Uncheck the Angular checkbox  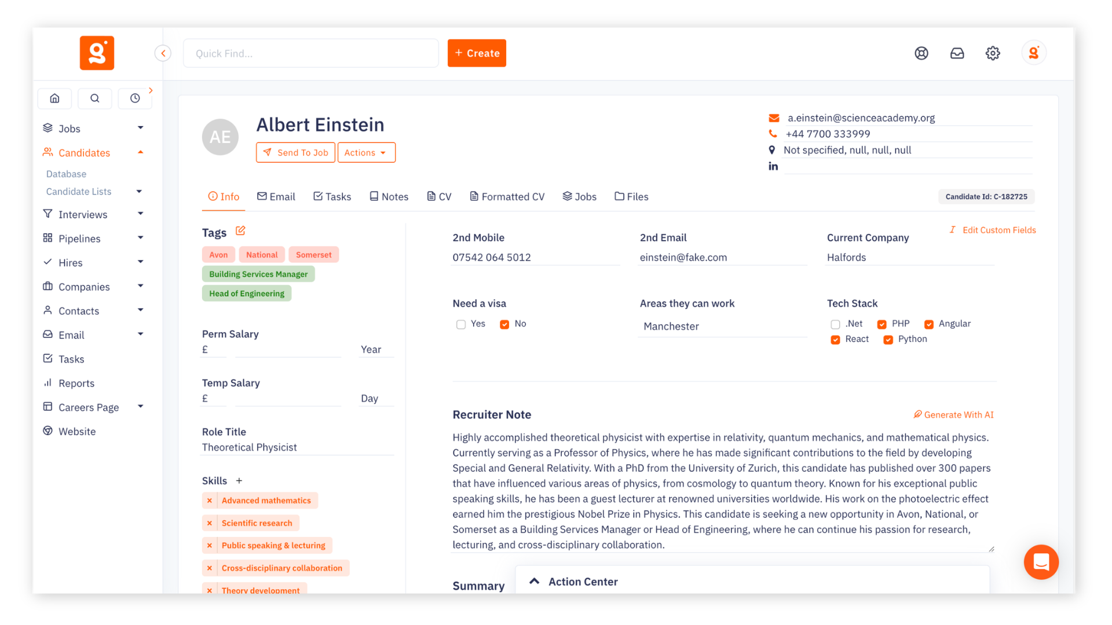929,325
